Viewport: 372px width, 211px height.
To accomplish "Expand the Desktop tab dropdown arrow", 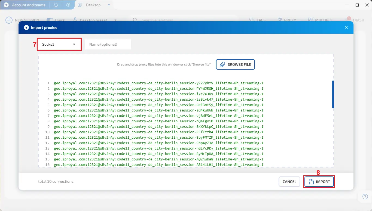I will 109,5.
